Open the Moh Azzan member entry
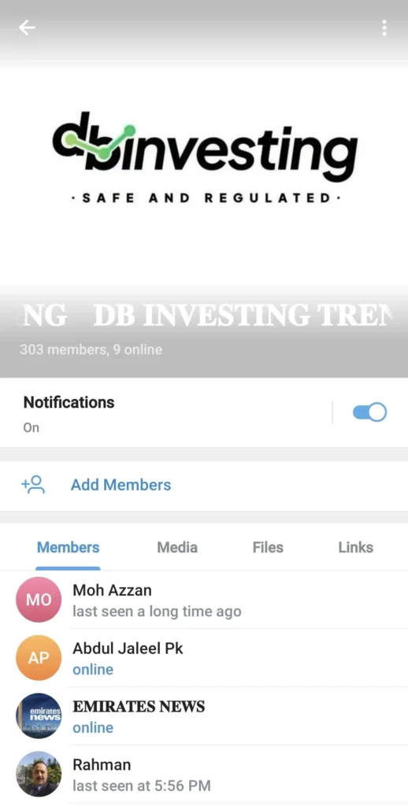 coord(204,599)
